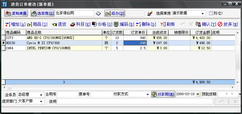Click the pen icon before 选择库房
Screen dimensions: 242x114
[x=150, y=14]
